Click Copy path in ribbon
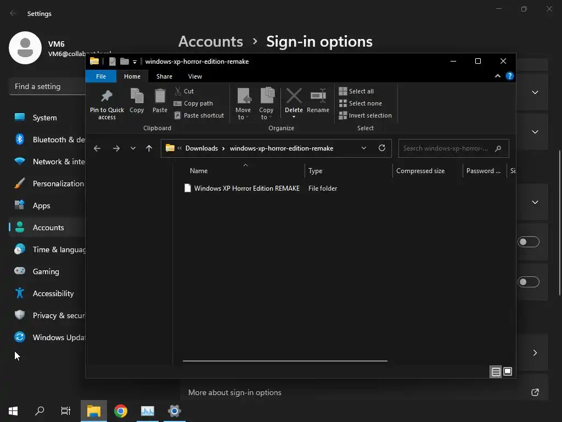 (x=194, y=103)
